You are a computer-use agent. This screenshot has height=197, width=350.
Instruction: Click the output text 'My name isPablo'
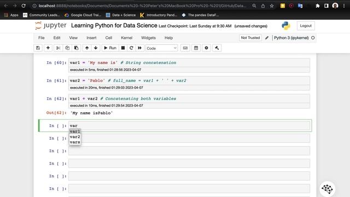click(x=91, y=113)
